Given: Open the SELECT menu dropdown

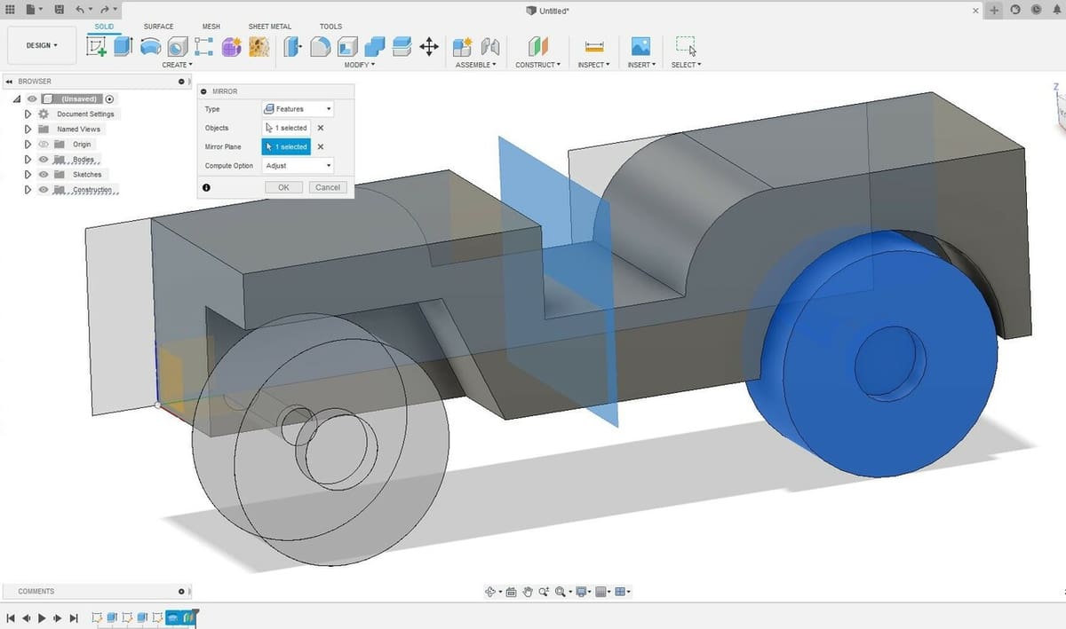Looking at the screenshot, I should [686, 65].
